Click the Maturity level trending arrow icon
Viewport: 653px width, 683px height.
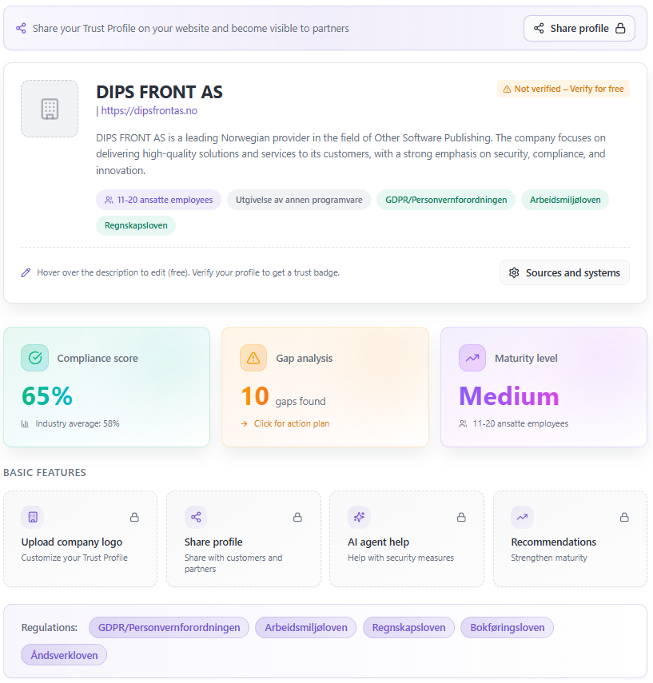[472, 358]
